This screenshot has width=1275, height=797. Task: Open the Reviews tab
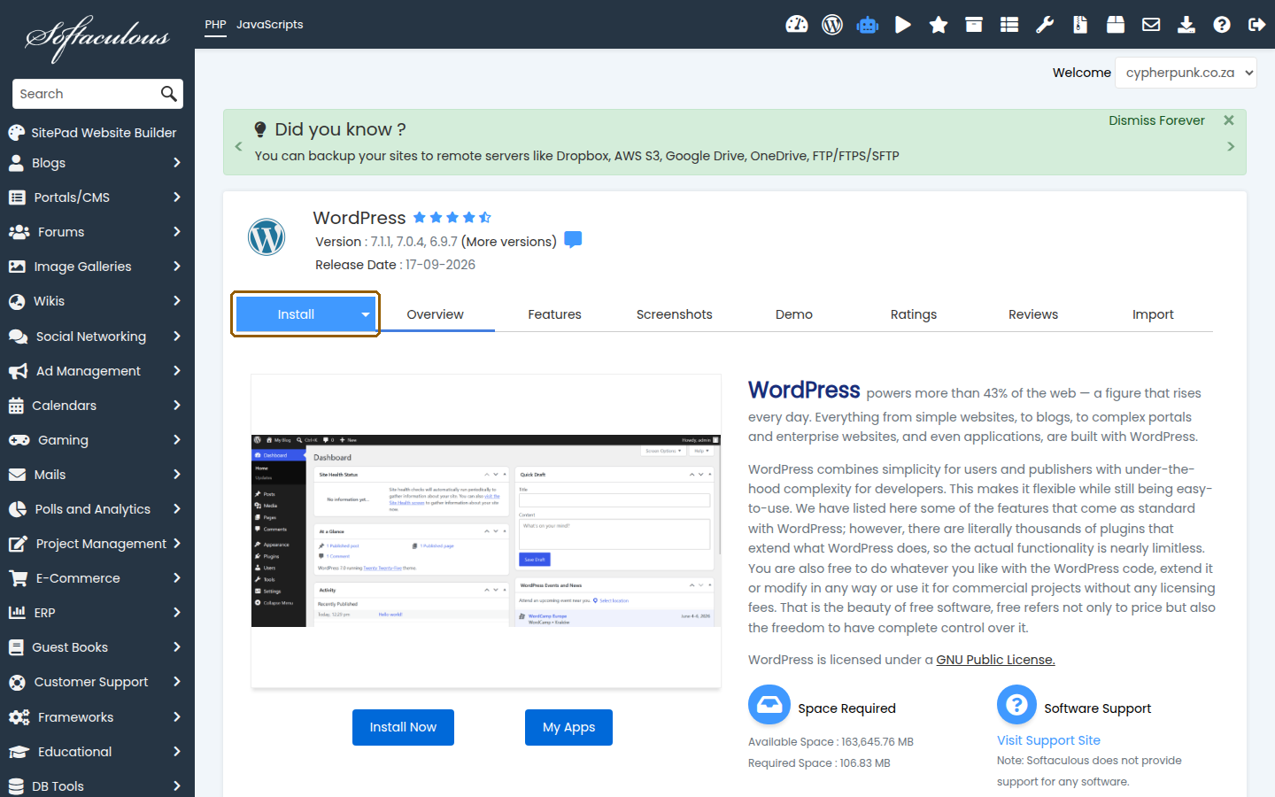coord(1033,314)
